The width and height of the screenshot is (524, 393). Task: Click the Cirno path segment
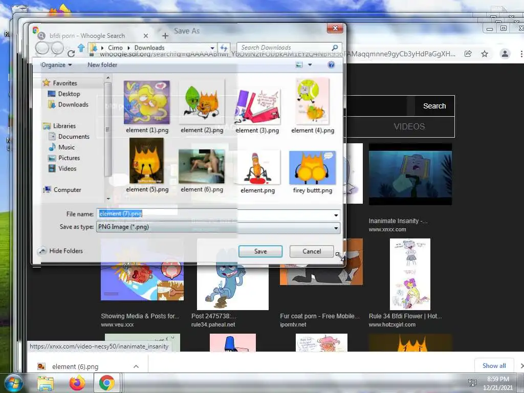(115, 48)
